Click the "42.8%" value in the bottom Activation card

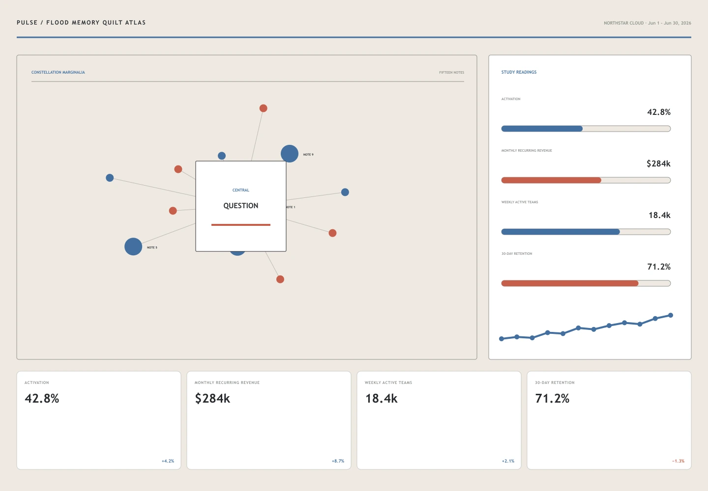click(x=42, y=398)
